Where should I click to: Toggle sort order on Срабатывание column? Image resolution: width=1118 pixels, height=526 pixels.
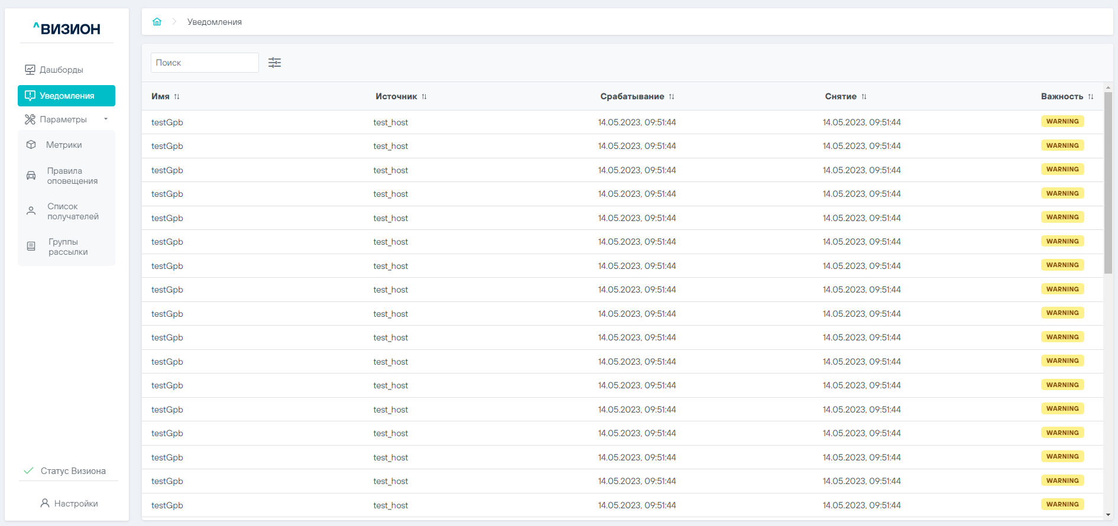pos(672,97)
